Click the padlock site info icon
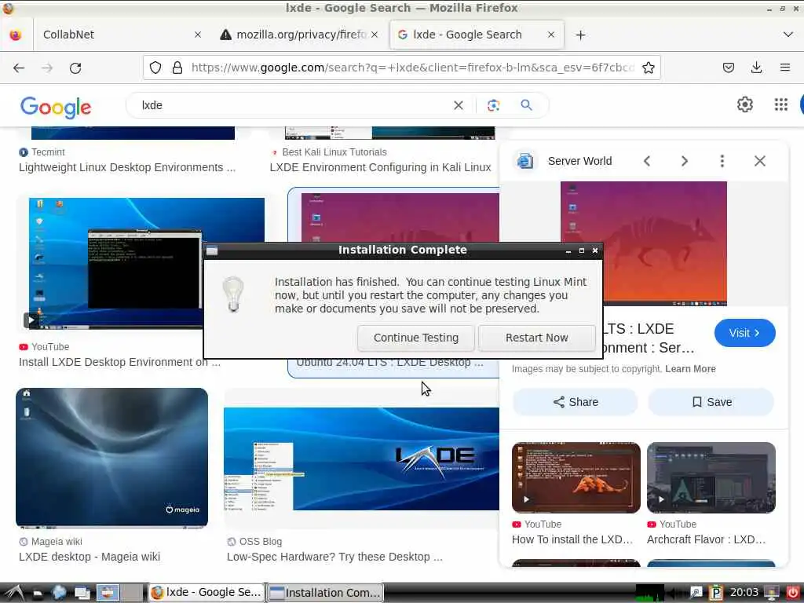Viewport: 804px width, 603px height. pyautogui.click(x=177, y=68)
